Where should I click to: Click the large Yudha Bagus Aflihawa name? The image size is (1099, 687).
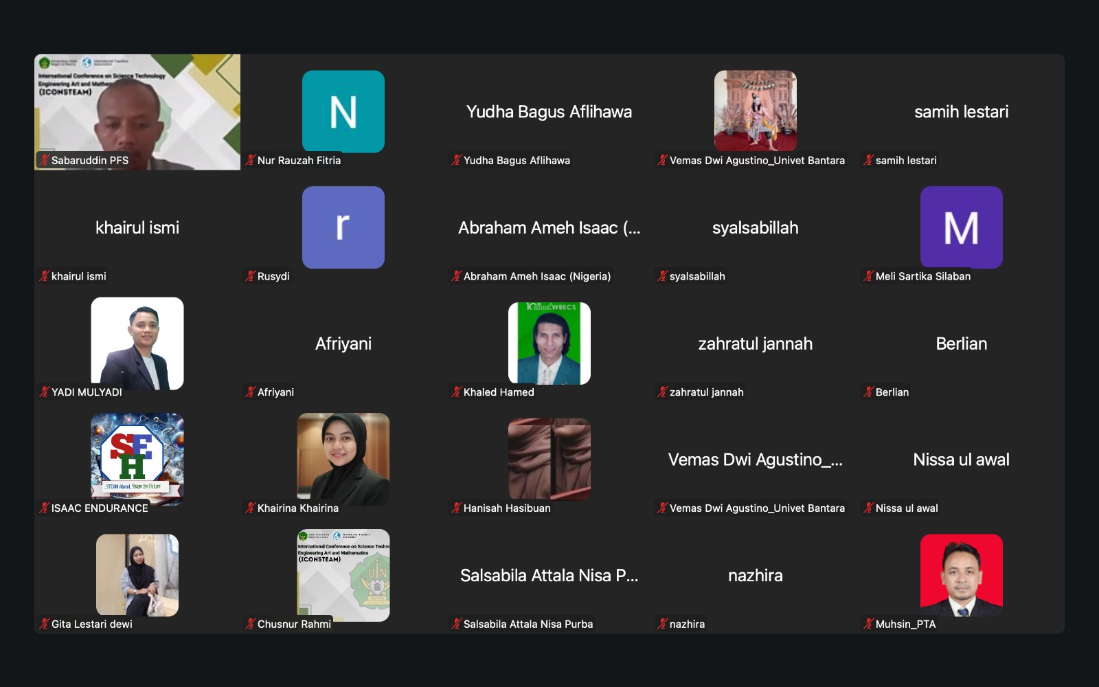(549, 112)
